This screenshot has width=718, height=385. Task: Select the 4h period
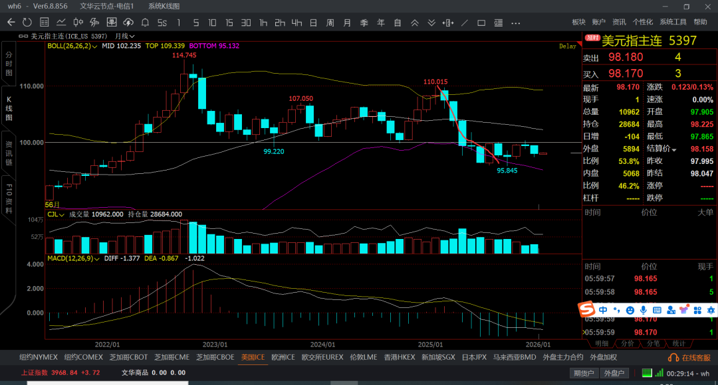pos(297,23)
